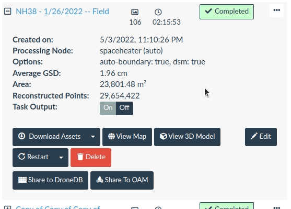Open the NH38 - 1/26/2022 -- Field link
291x209 pixels.
pyautogui.click(x=62, y=12)
